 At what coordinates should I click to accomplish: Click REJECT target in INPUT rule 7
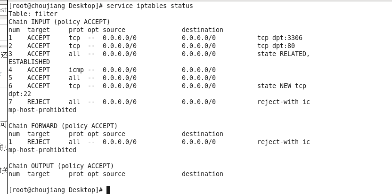(x=39, y=102)
